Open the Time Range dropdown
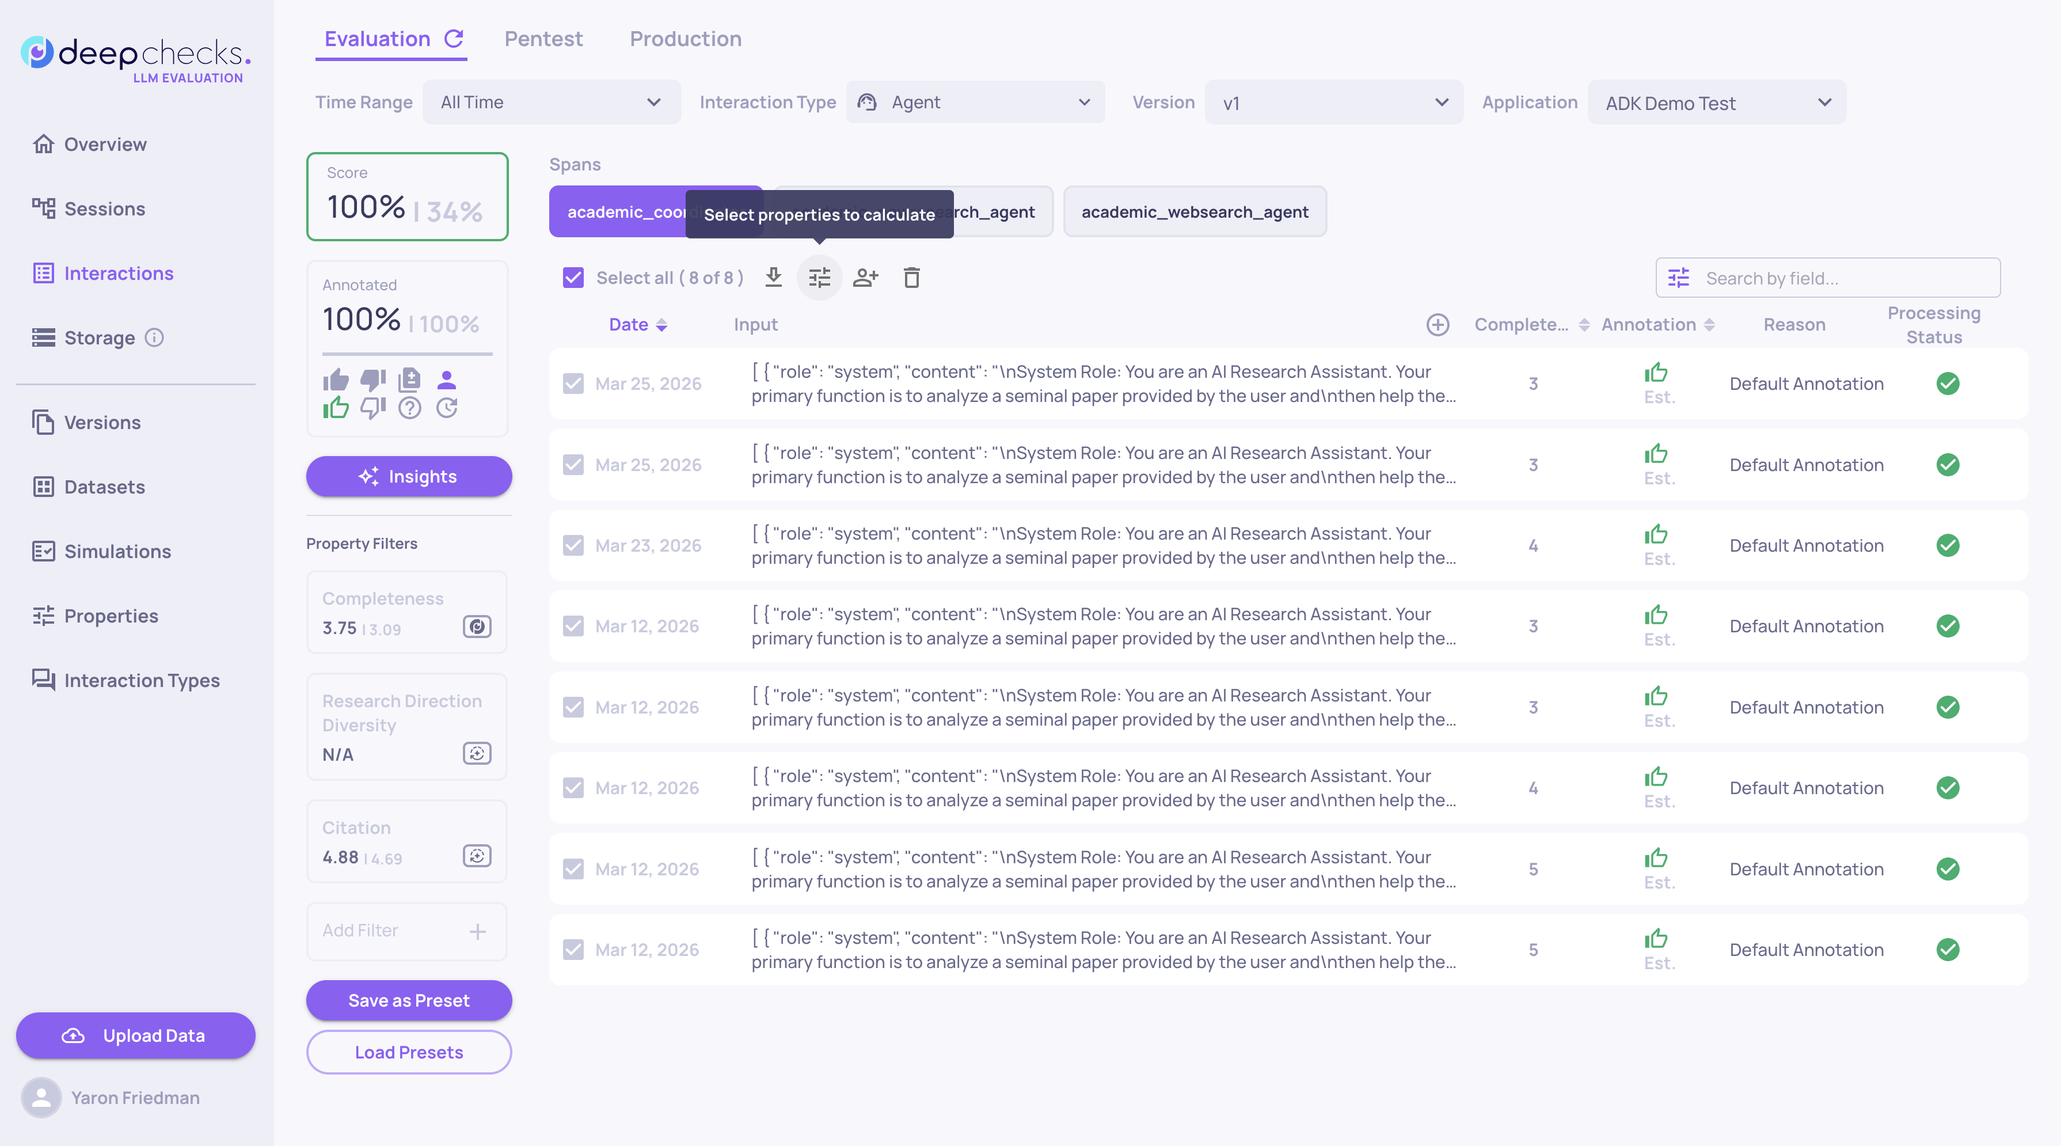Screen dimensions: 2061x1146 click(552, 103)
